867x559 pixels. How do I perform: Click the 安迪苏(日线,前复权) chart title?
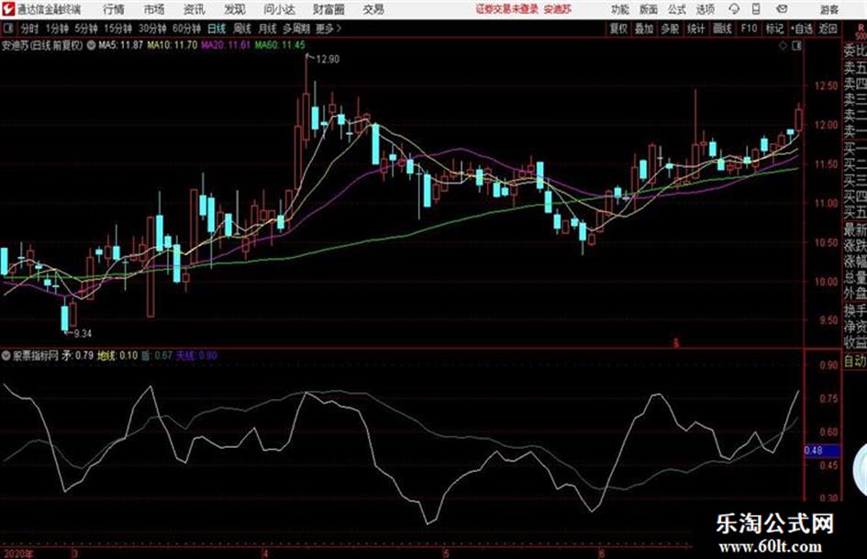[x=42, y=45]
